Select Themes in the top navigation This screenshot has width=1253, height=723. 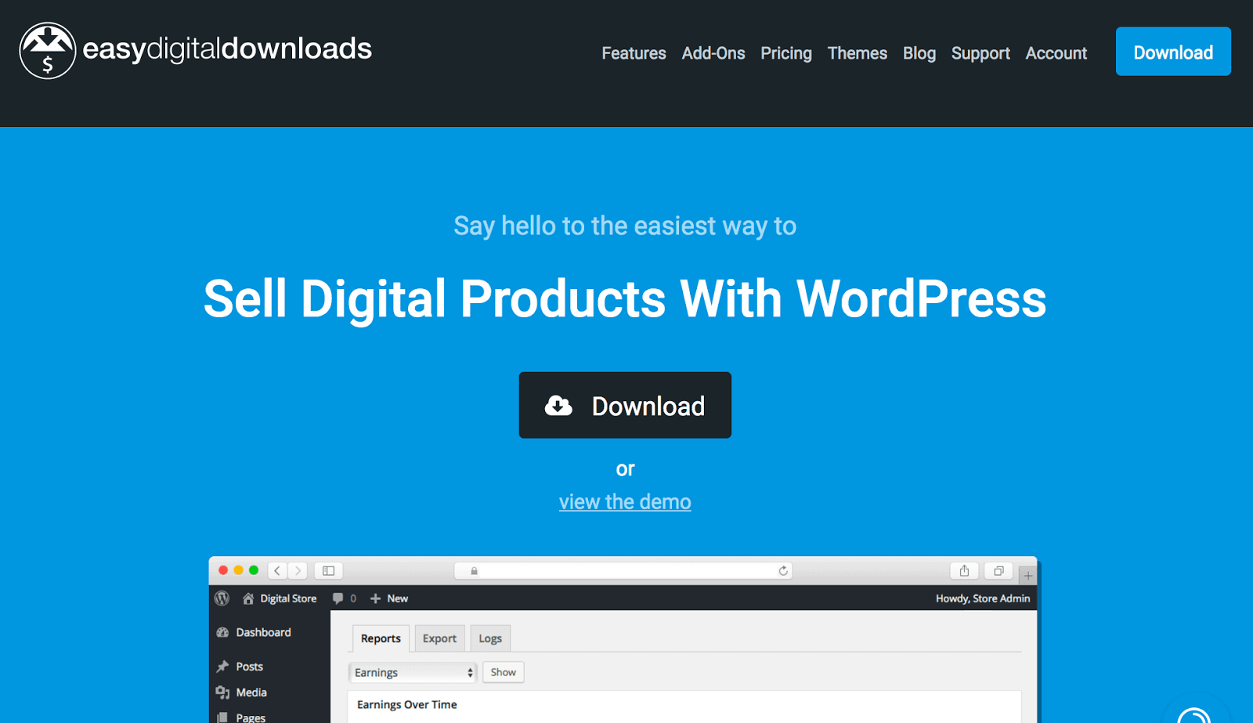point(857,52)
